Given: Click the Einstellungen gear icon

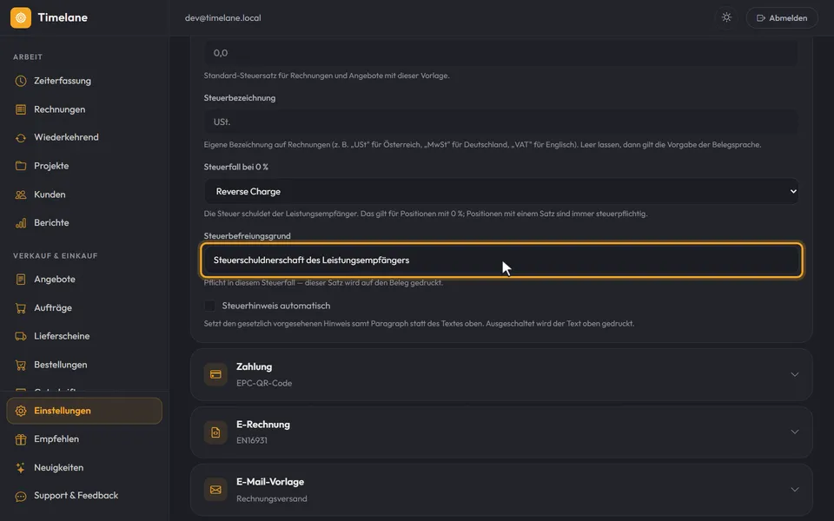Looking at the screenshot, I should 21,411.
